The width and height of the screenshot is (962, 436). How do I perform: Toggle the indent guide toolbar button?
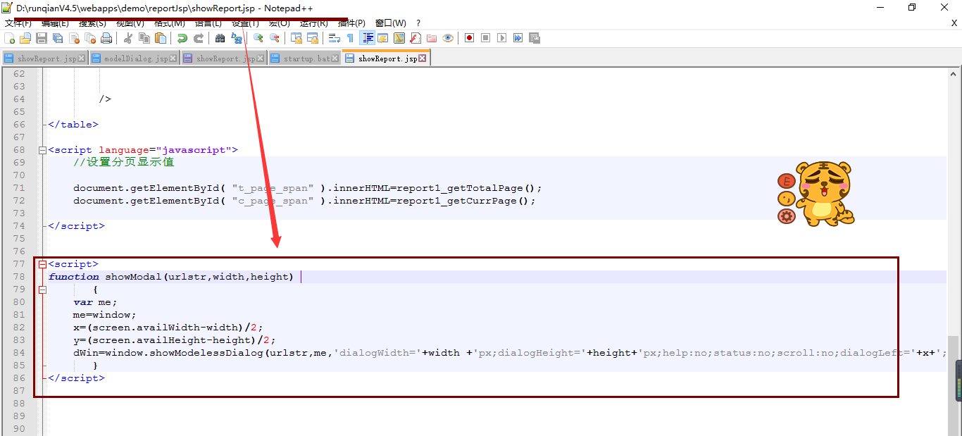368,38
